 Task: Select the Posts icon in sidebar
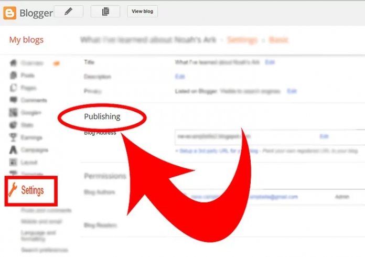14,76
